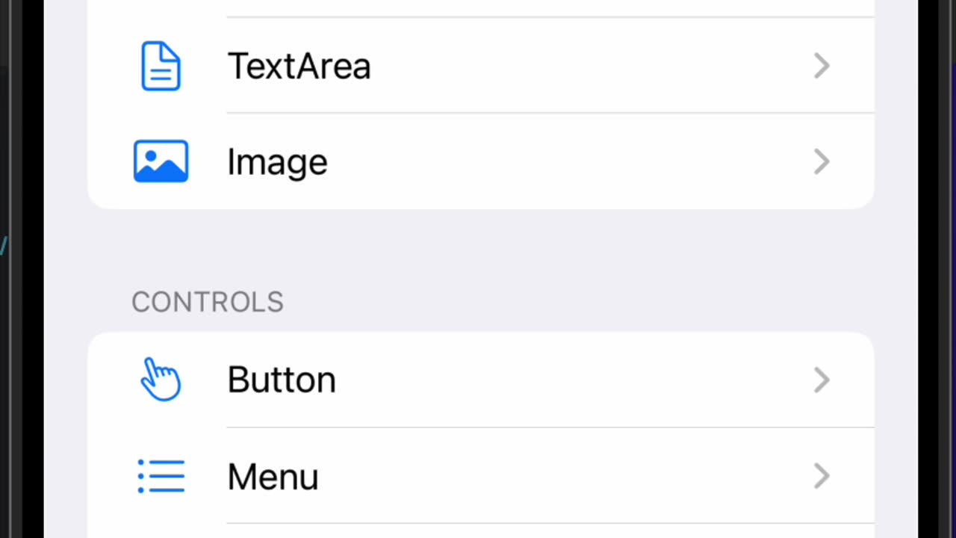The image size is (956, 538).
Task: Click the Menu bullet-list icon
Action: [161, 476]
